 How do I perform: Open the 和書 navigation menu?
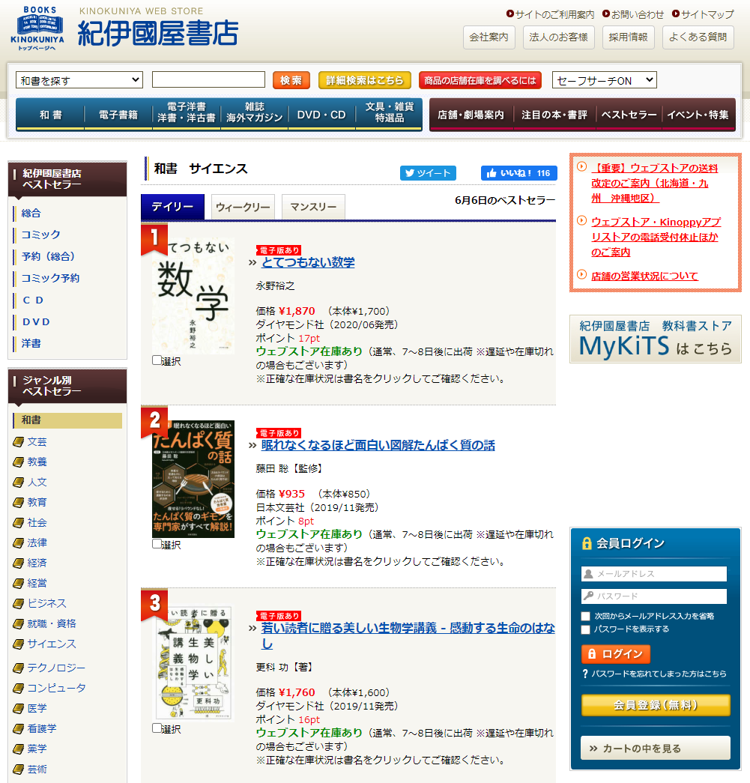50,115
